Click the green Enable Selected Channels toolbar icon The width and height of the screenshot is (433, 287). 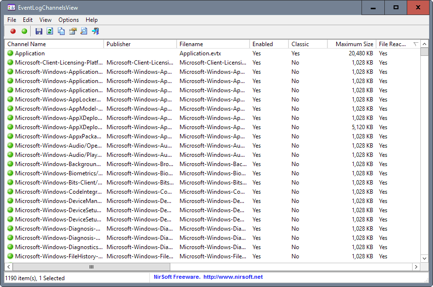[x=24, y=31]
